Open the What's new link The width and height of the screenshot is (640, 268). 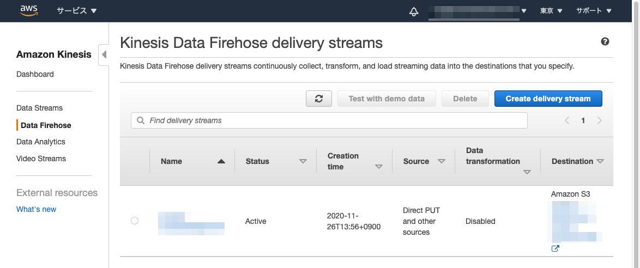[x=36, y=209]
